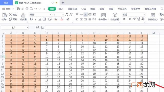This screenshot has height=92, width=164.
Task: Open the 开发工具 Developer tab
Action: 122,9
